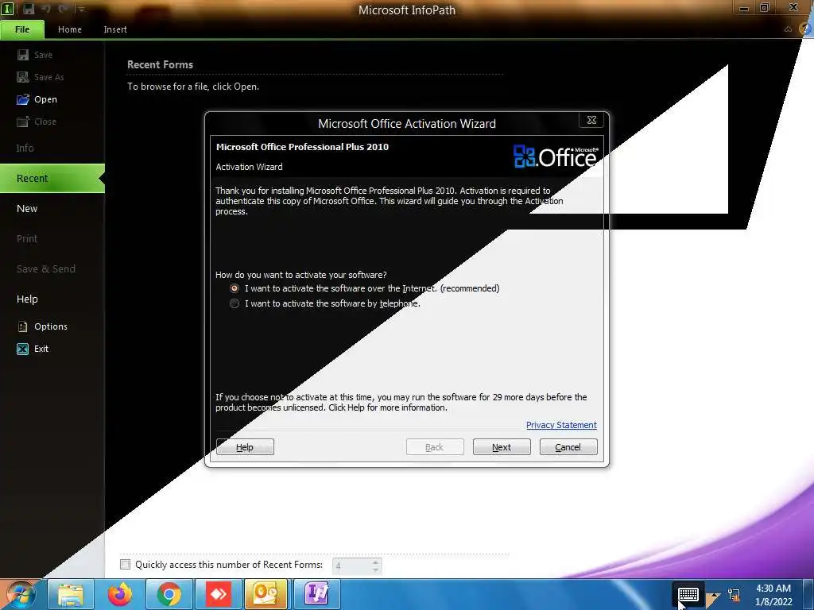Open the Privacy Statement link
The image size is (814, 610).
point(561,425)
